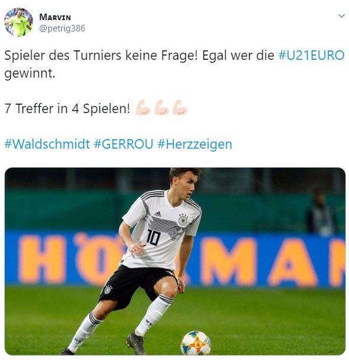Screen dimensions: 349x363
Task: Open the tweet options chevron menu
Action: pyautogui.click(x=341, y=16)
